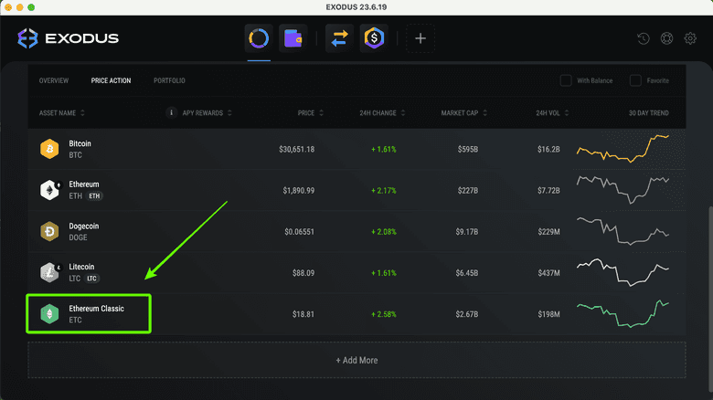
Task: Open the Exchange swap arrows icon
Action: tap(338, 39)
